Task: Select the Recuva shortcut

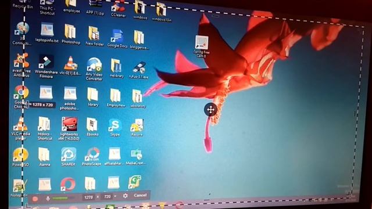Action: point(137,128)
